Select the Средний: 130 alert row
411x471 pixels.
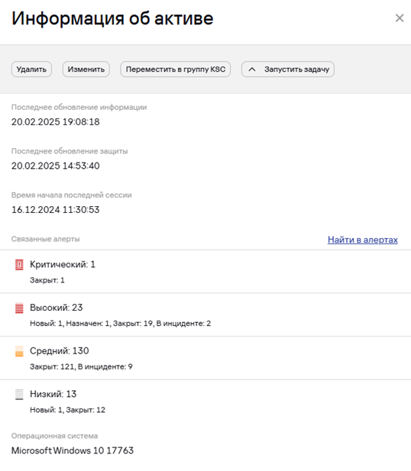click(205, 358)
